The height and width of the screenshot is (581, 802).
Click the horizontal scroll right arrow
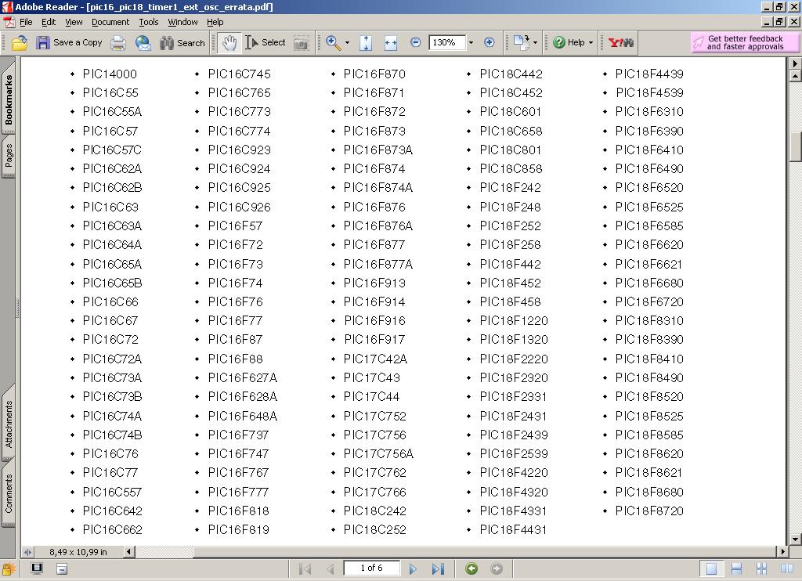(x=782, y=552)
